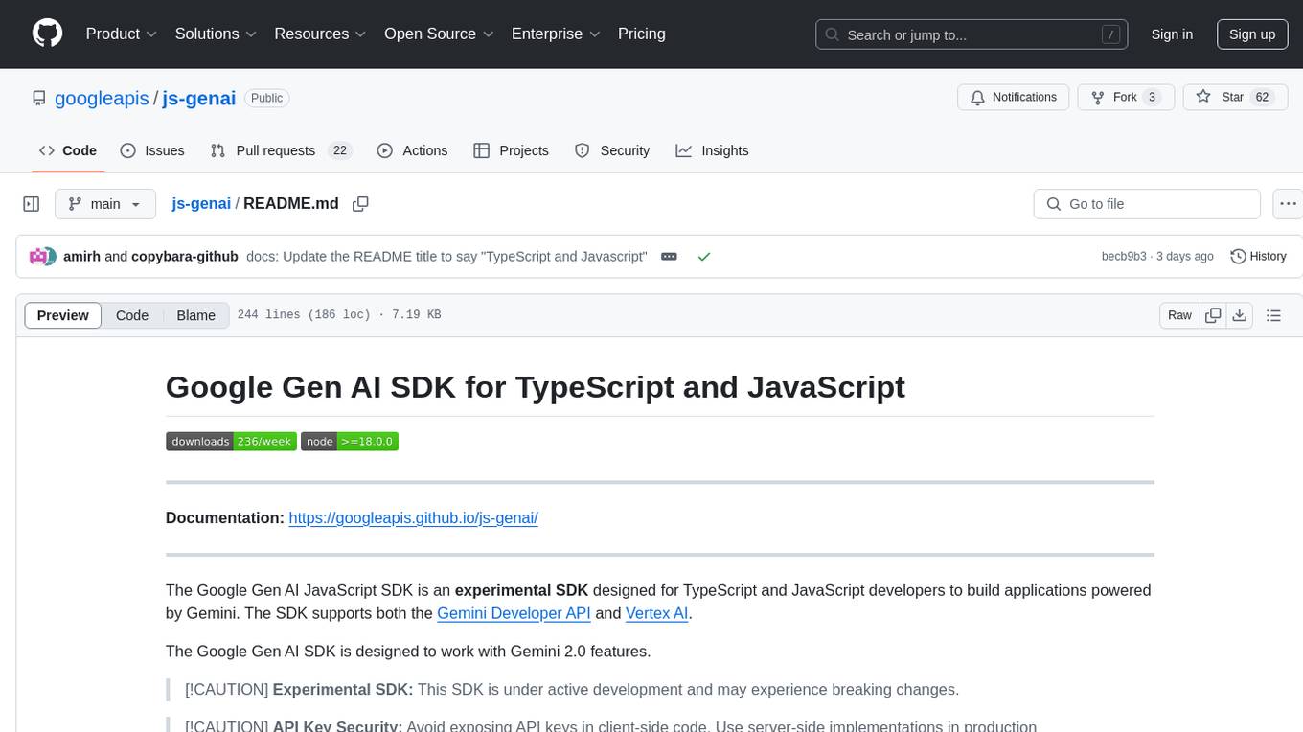Switch to the Issues tab
Screen dimensions: 1303x732
pos(152,150)
